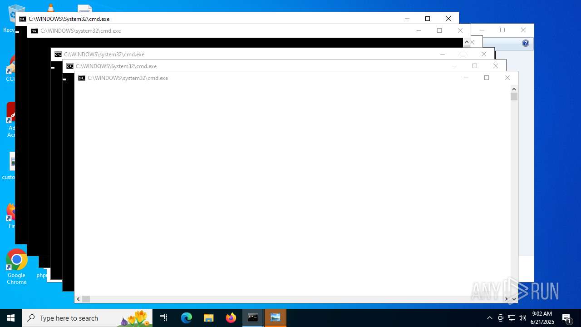This screenshot has height=327, width=581.
Task: Open the Action Center notifications icon
Action: tap(566, 318)
